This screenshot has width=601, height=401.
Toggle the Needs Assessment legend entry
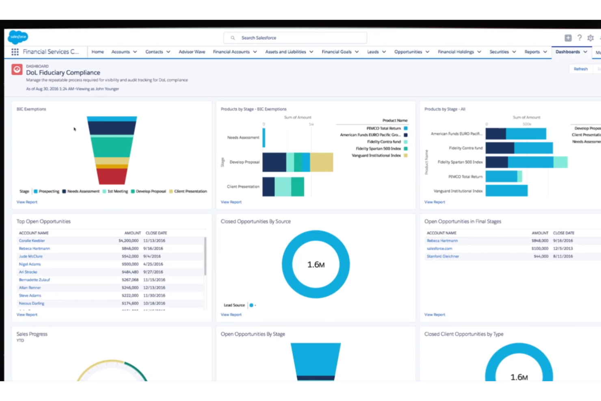pyautogui.click(x=81, y=191)
